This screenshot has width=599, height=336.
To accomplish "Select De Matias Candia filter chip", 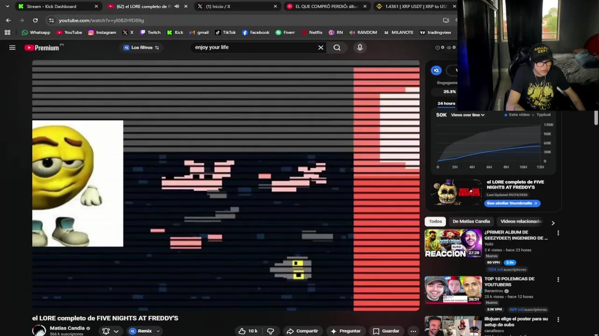I will [x=471, y=221].
